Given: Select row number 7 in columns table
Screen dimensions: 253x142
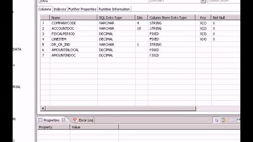Looking at the screenshot, I should [43, 55].
